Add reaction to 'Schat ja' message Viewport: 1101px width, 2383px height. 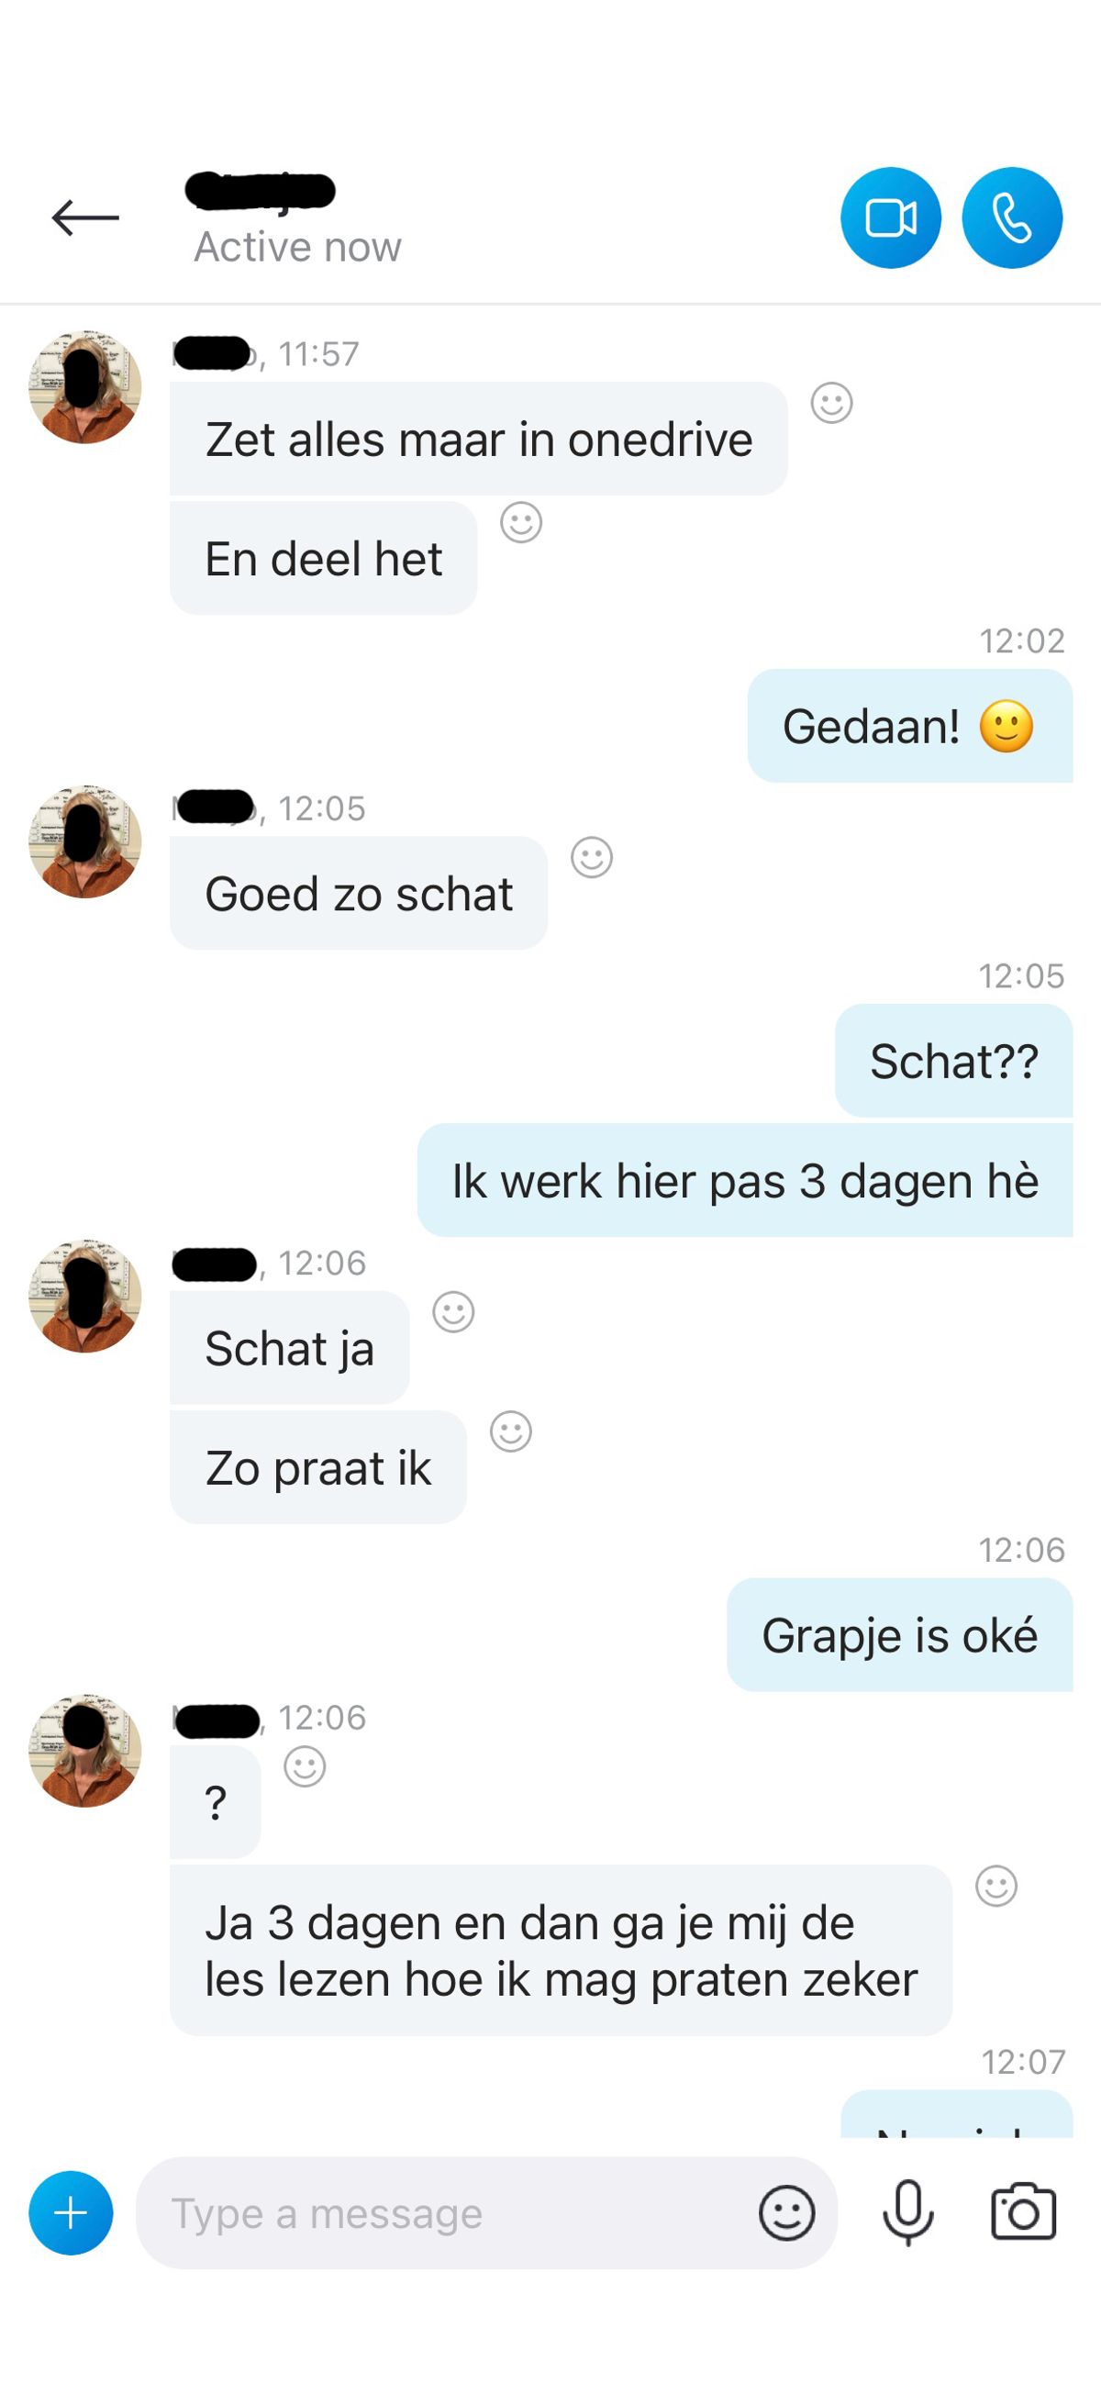tap(453, 1312)
